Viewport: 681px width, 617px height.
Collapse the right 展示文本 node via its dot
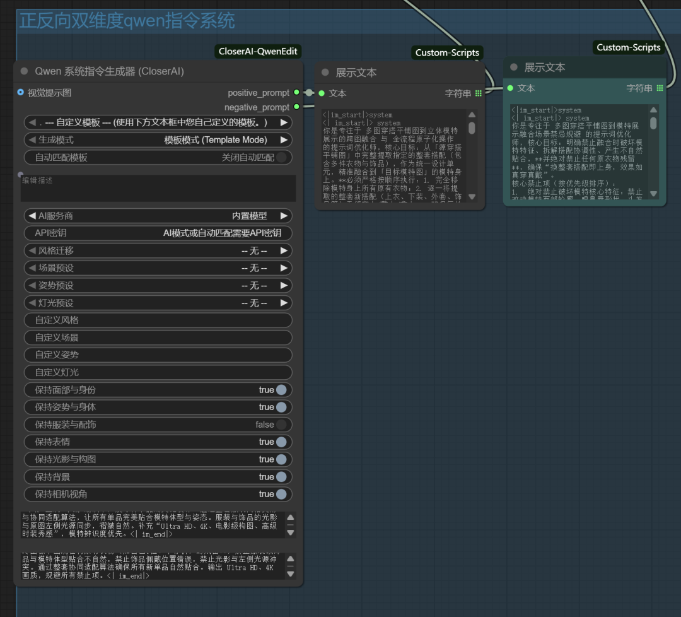(x=514, y=68)
